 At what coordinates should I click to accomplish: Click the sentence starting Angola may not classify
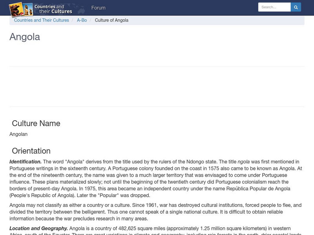[x=70, y=205]
